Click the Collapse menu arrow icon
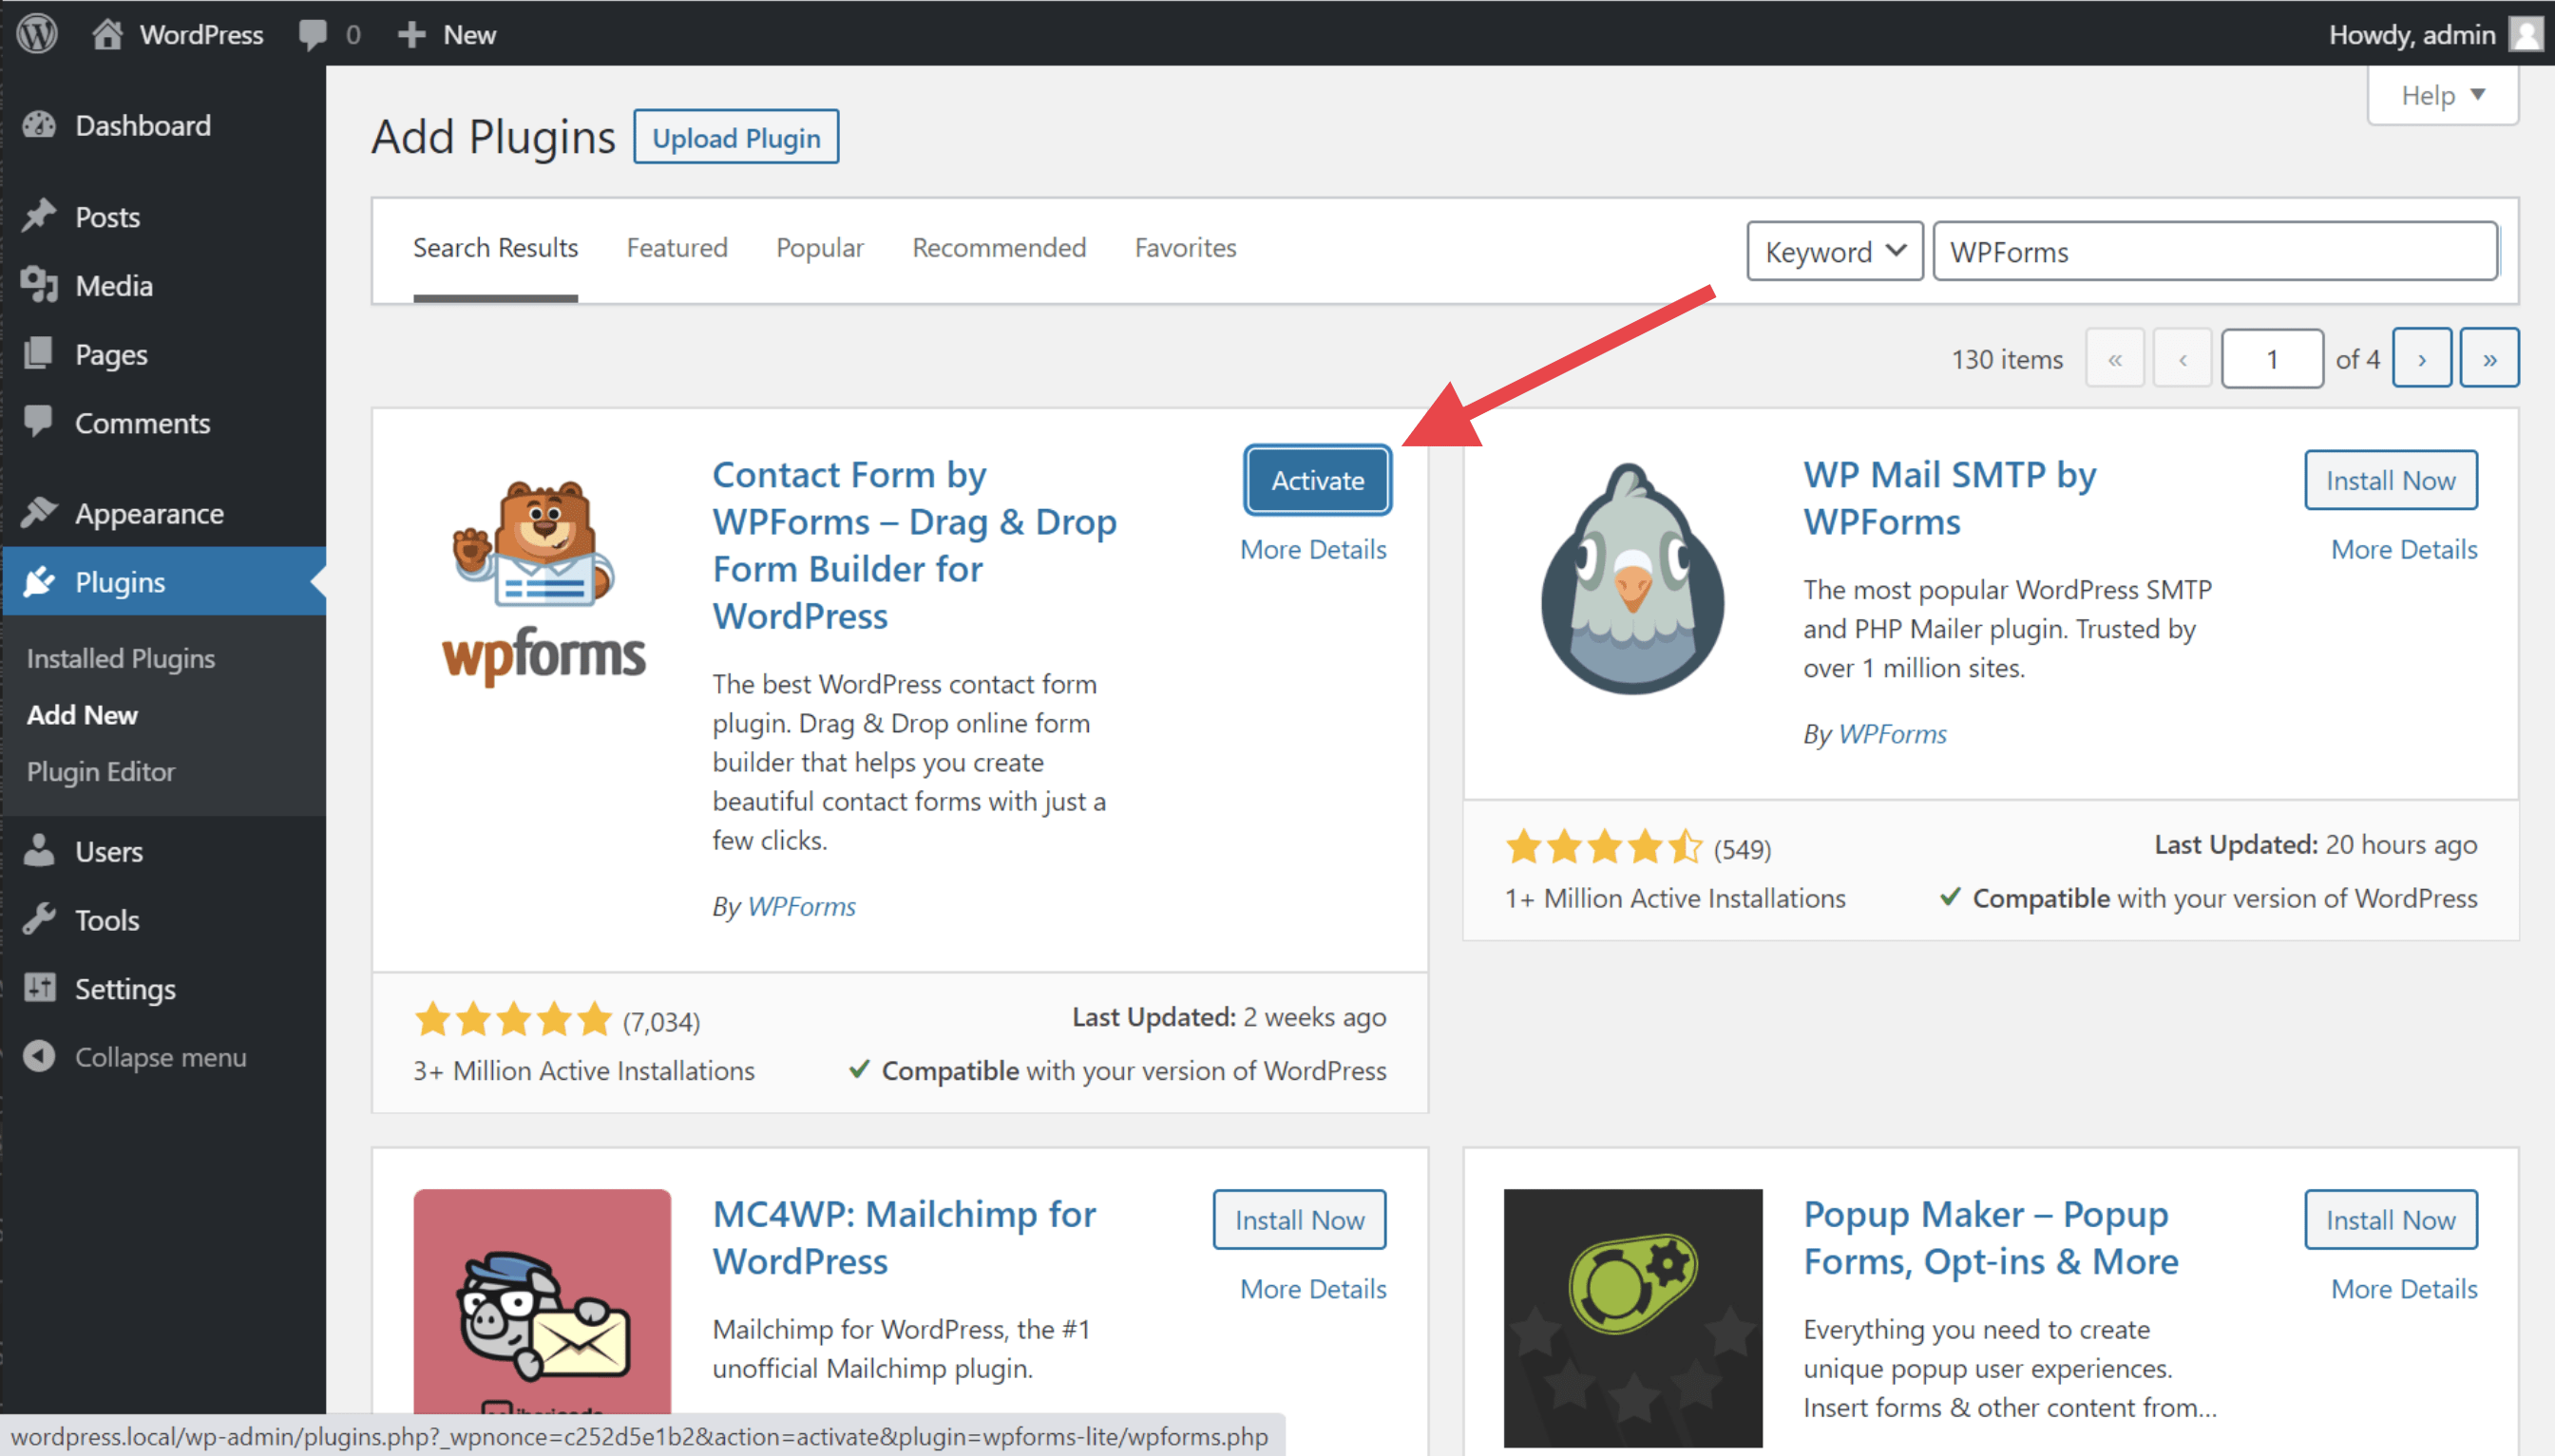 39,1057
